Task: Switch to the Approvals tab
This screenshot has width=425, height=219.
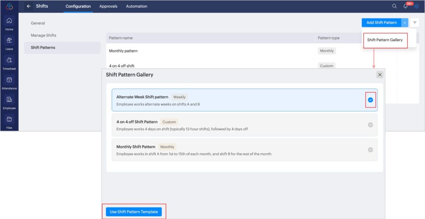Action: pos(108,6)
